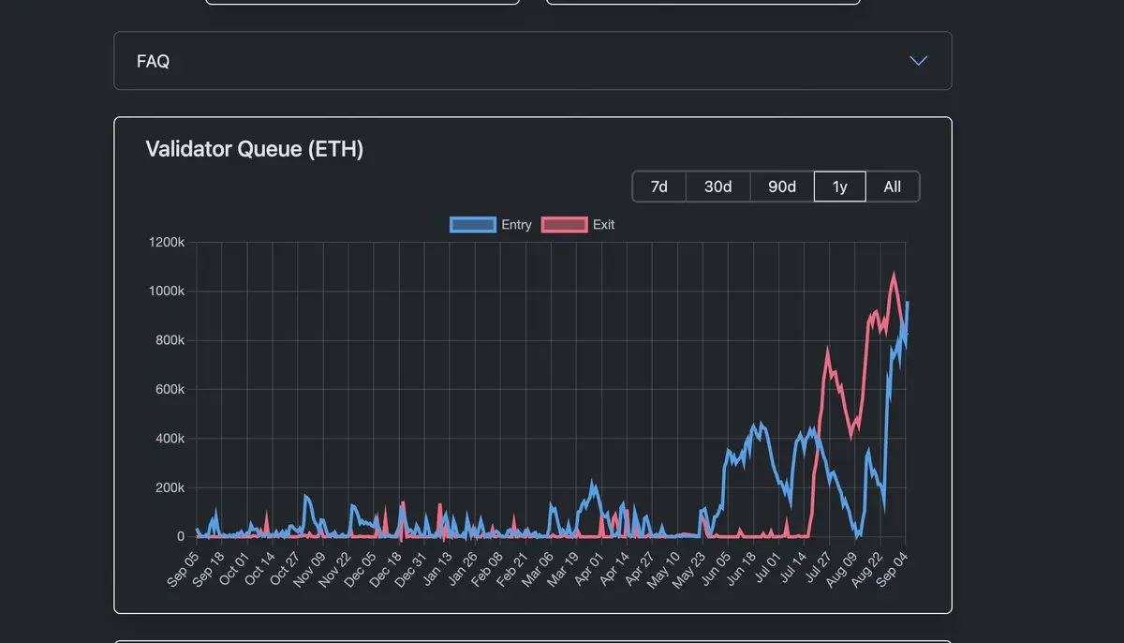Switch chart range to 90d
The width and height of the screenshot is (1124, 643).
click(782, 187)
